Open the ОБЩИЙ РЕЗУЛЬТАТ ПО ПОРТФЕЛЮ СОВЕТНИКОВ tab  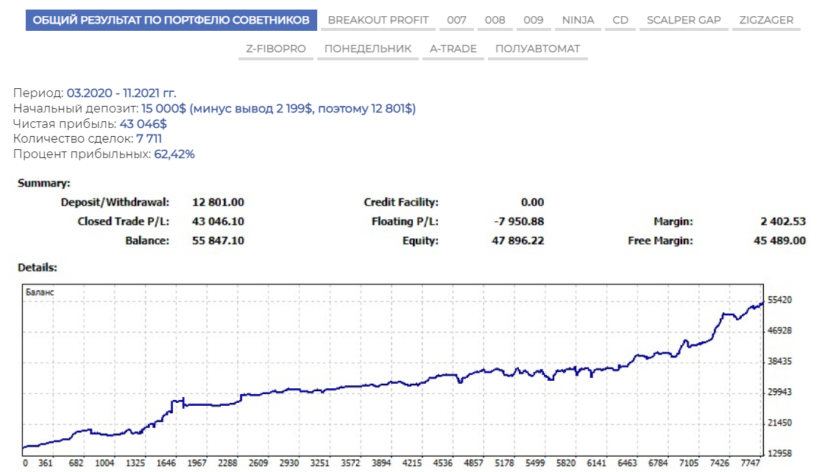(171, 20)
